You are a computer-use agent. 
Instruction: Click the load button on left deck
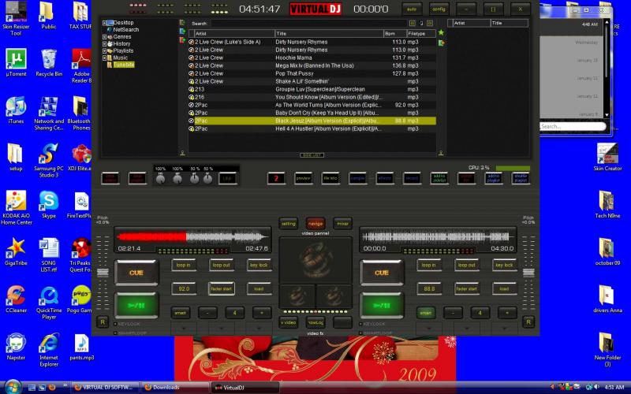259,288
